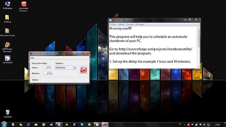This screenshot has height=127, width=226.
Task: Open the Affichage menu in Bloc-notes
Action: tap(139, 24)
